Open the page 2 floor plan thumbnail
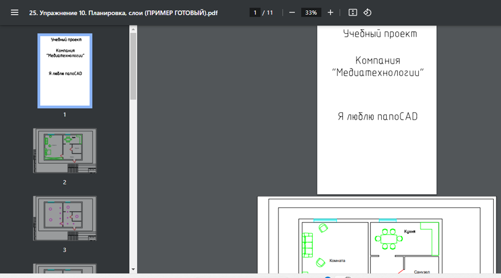The width and height of the screenshot is (501, 278). click(65, 151)
